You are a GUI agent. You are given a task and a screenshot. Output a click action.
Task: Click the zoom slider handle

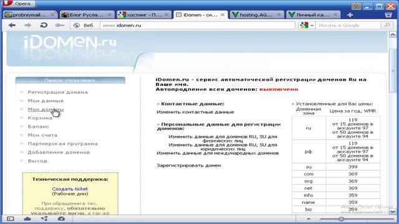tap(341, 218)
